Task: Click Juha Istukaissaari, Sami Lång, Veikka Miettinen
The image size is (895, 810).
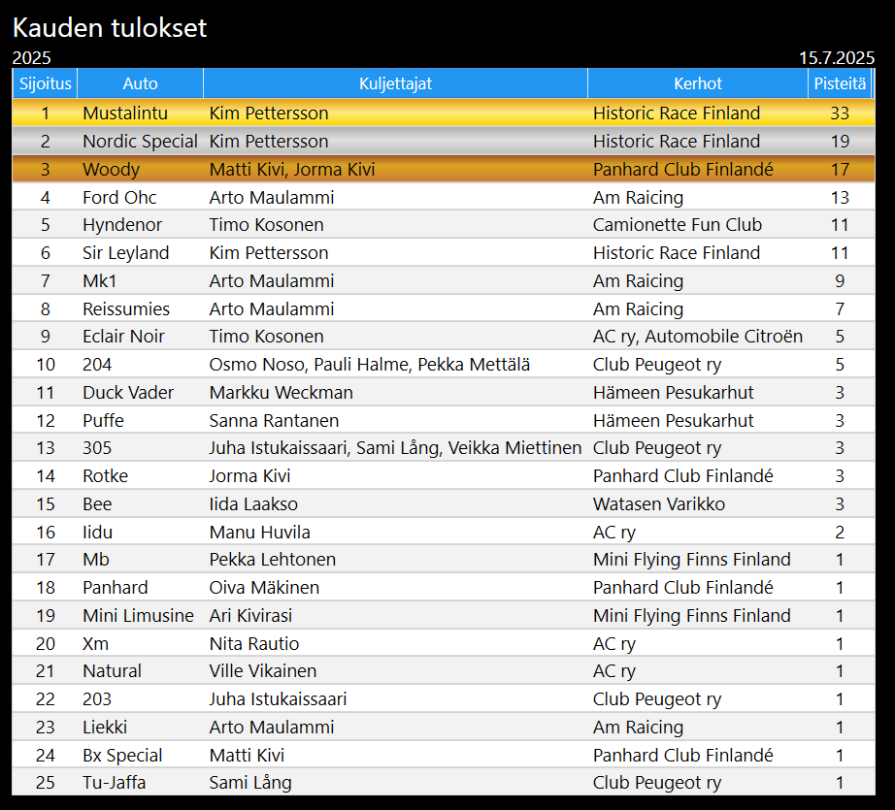Action: coord(395,448)
